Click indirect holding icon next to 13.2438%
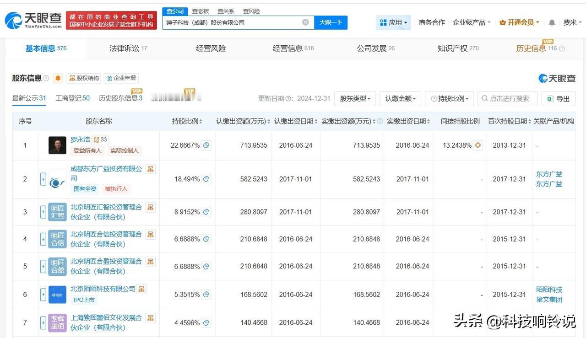This screenshot has height=338, width=586. [478, 145]
